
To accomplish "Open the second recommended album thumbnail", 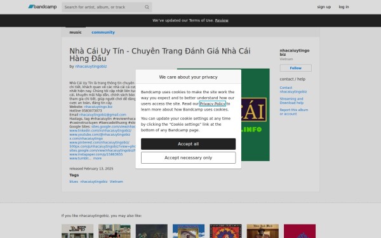I will 114,231.
